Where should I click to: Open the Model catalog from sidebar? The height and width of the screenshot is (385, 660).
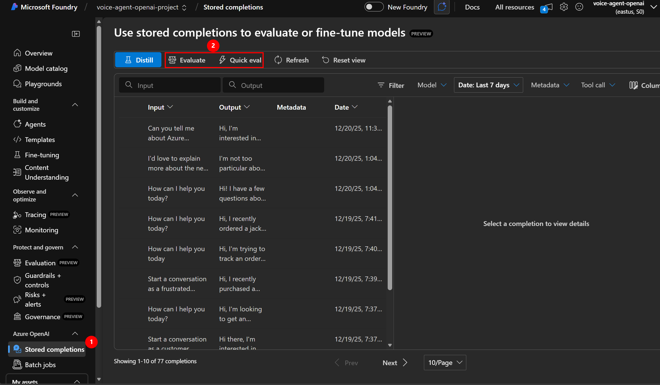pos(46,68)
